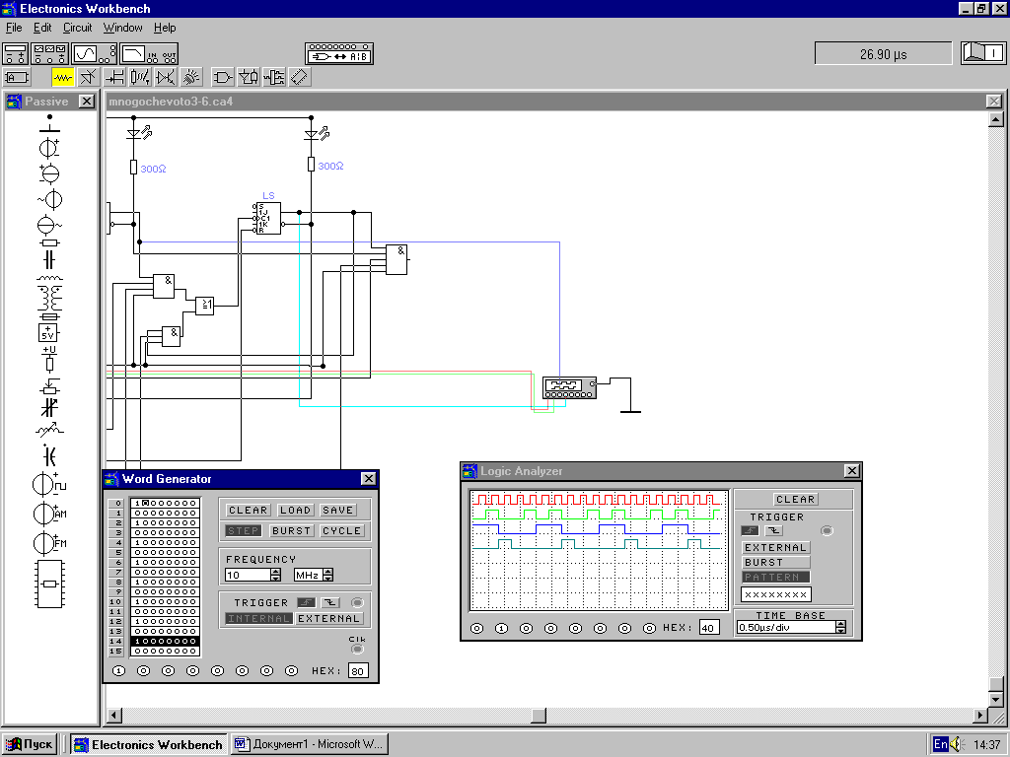Click the volume speaker tray icon

(x=956, y=745)
